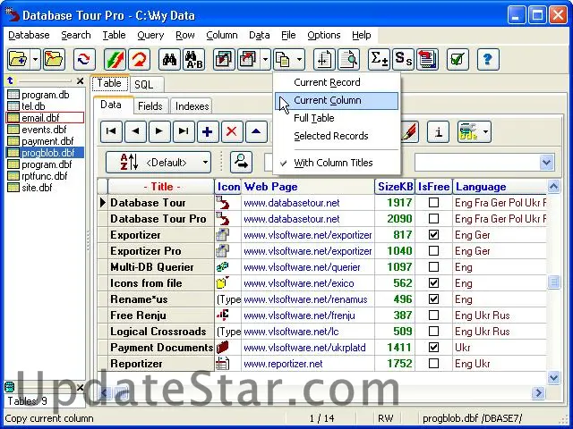Click the Ss text case icon
The image size is (573, 429).
[403, 59]
